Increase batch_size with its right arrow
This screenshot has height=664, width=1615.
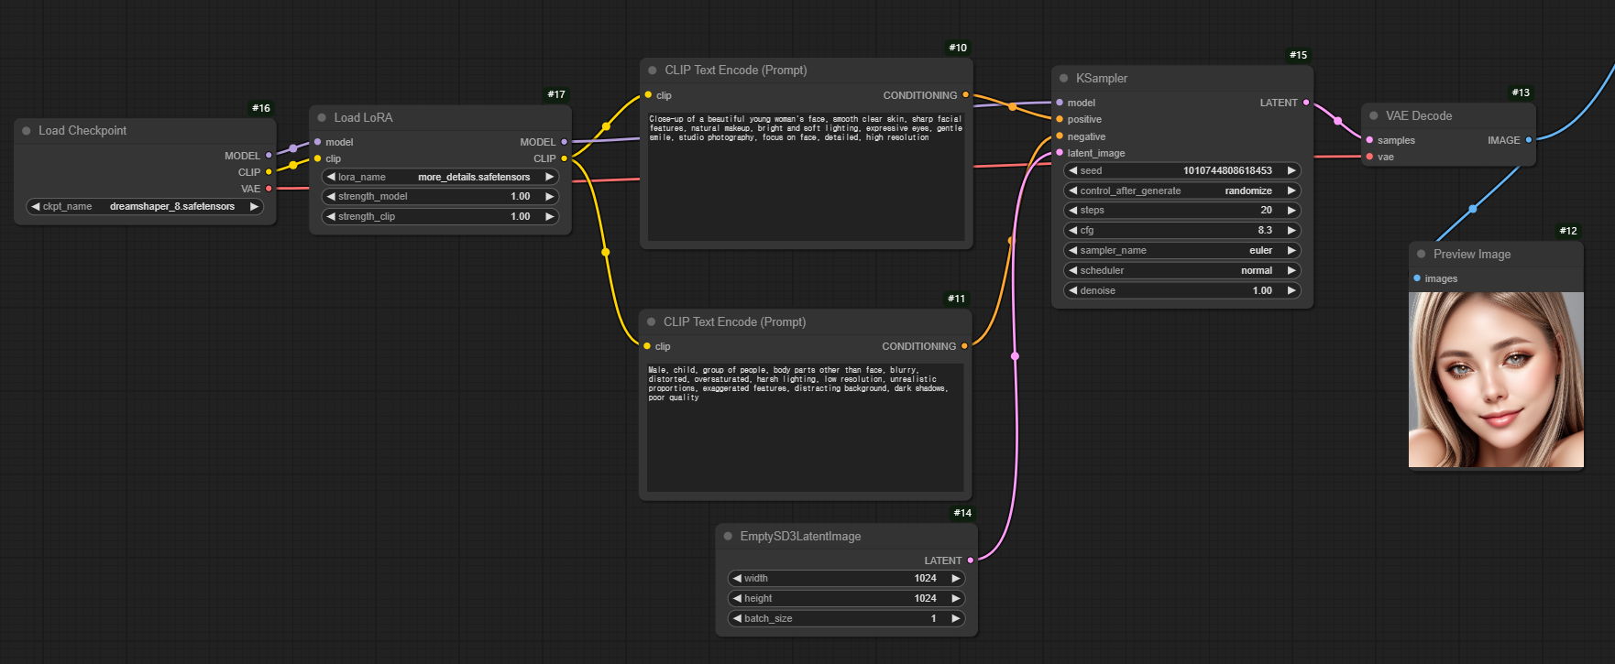(x=956, y=618)
